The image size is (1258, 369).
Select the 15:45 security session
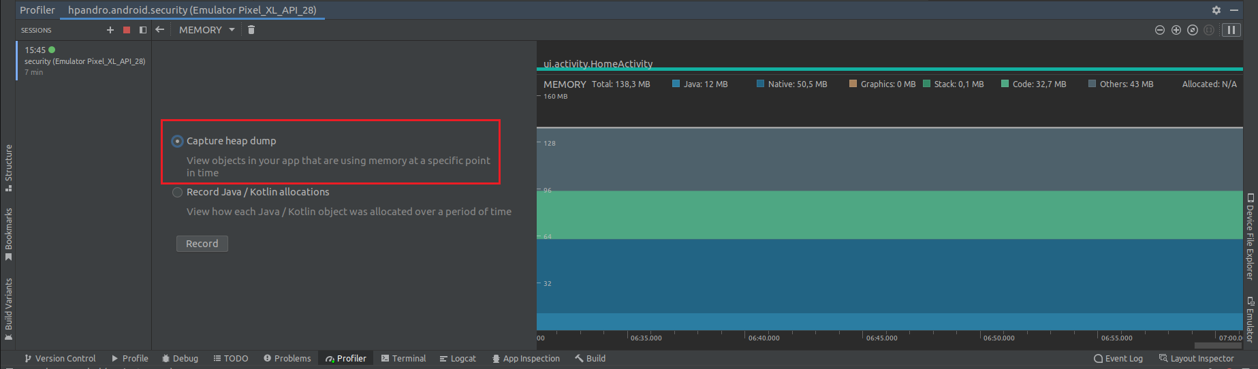coord(83,61)
